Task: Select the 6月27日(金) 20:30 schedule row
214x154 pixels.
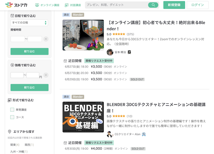Action: coord(96,73)
